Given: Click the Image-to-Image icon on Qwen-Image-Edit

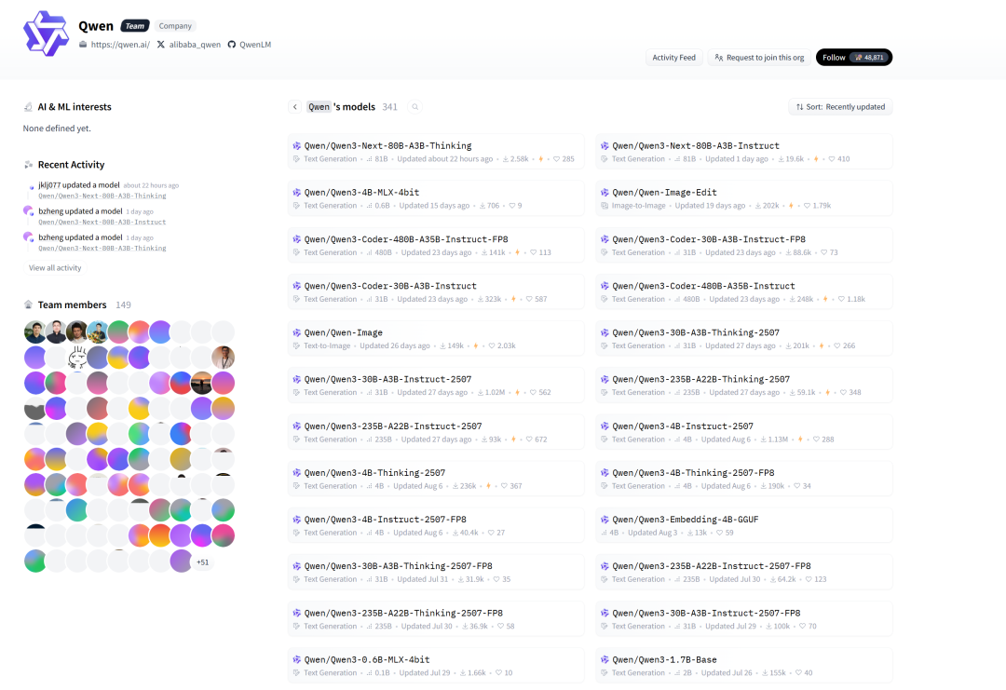Looking at the screenshot, I should [x=605, y=206].
